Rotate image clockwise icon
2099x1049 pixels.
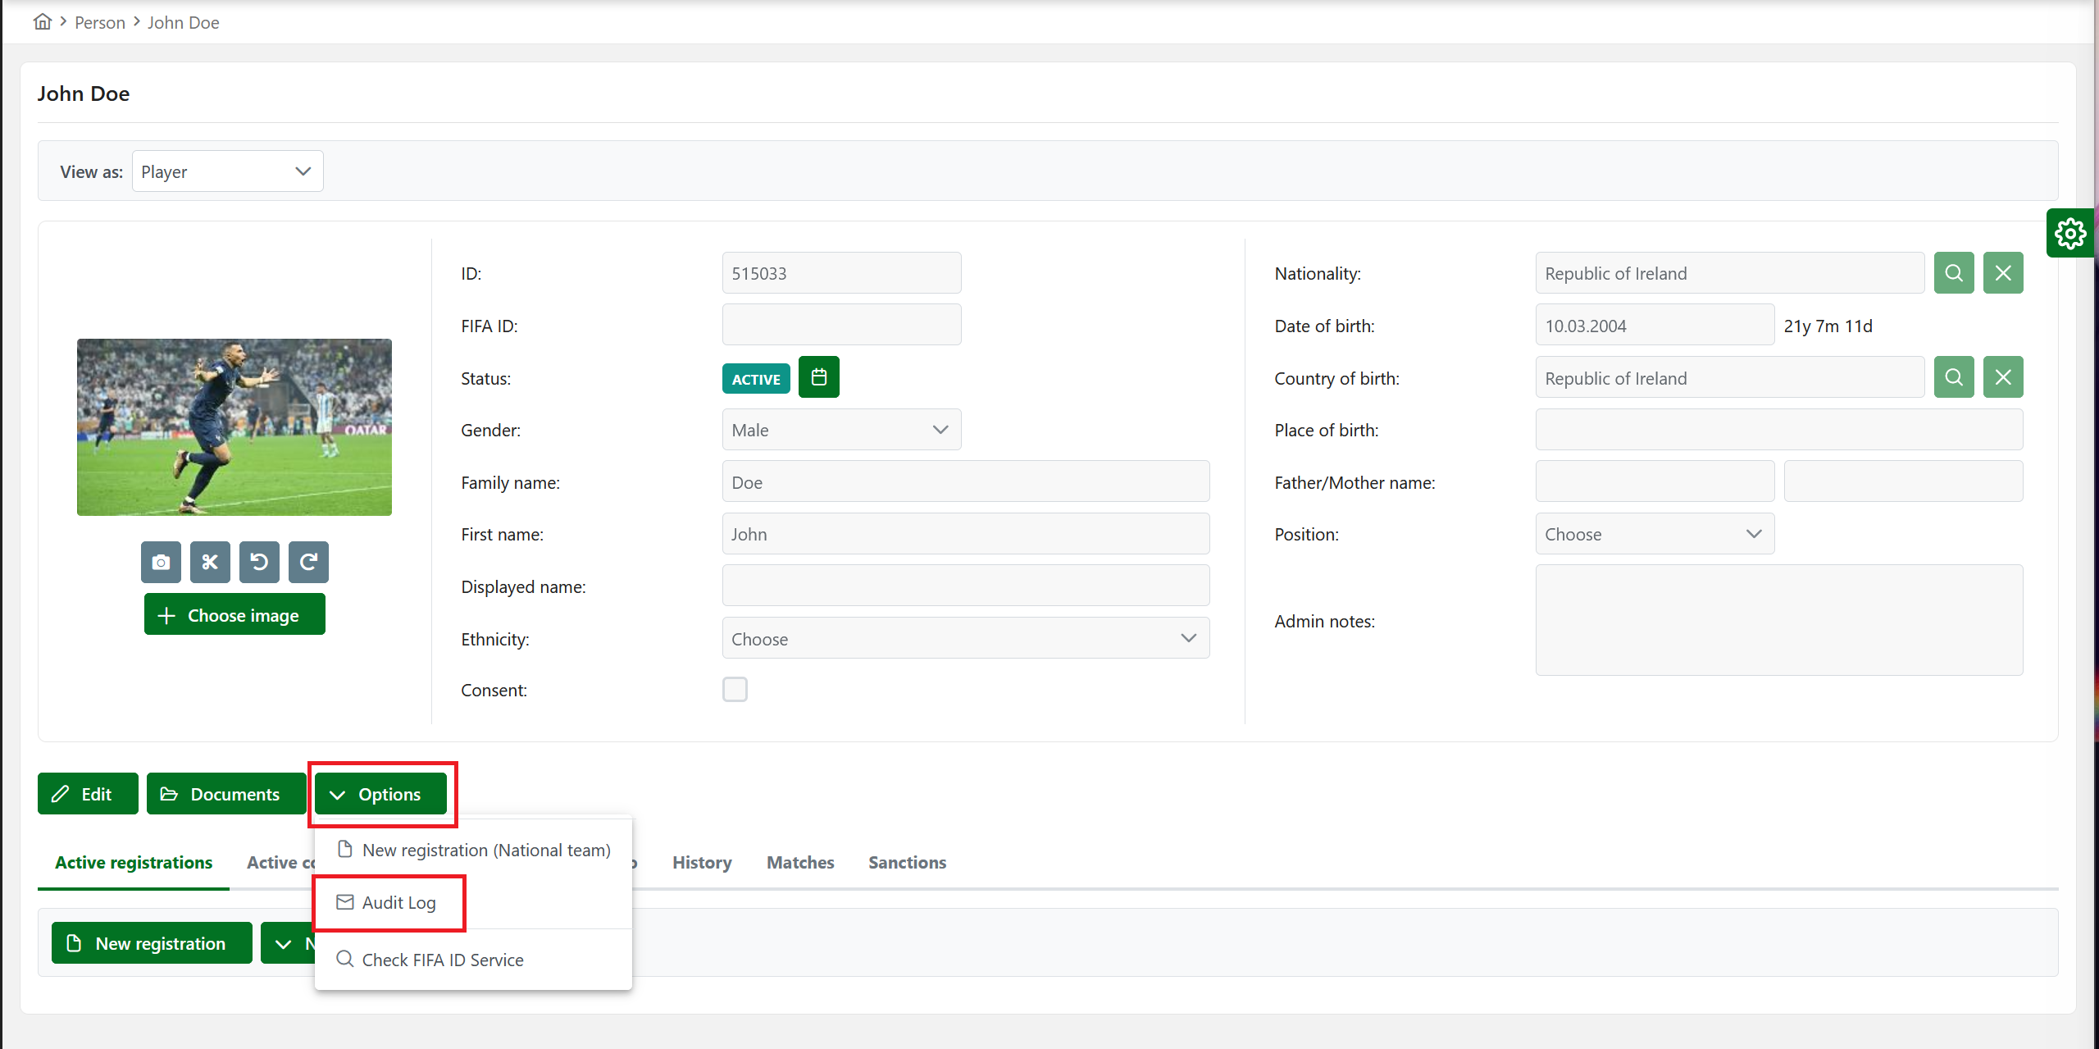(308, 562)
